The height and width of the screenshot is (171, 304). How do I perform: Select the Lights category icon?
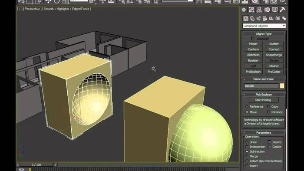pos(259,18)
